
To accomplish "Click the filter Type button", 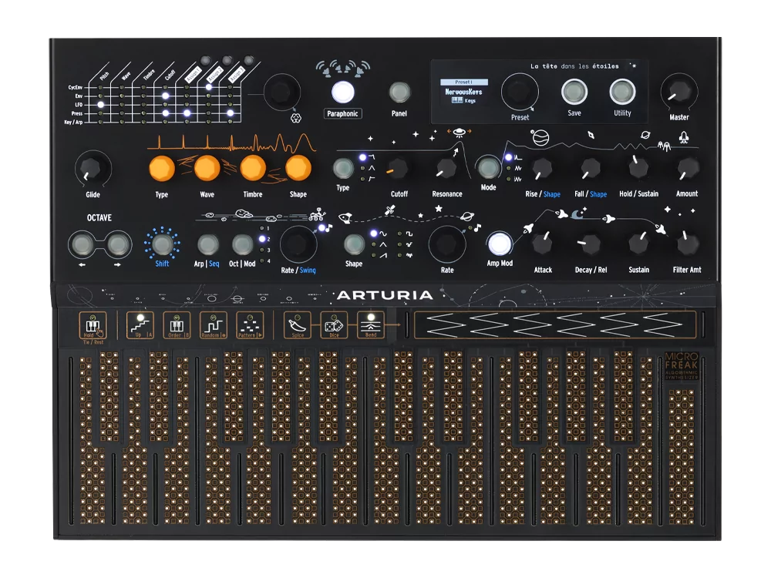I will [x=343, y=169].
